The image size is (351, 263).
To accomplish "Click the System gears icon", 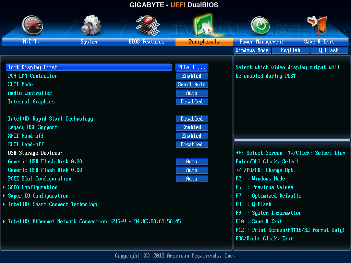I will pos(91,25).
